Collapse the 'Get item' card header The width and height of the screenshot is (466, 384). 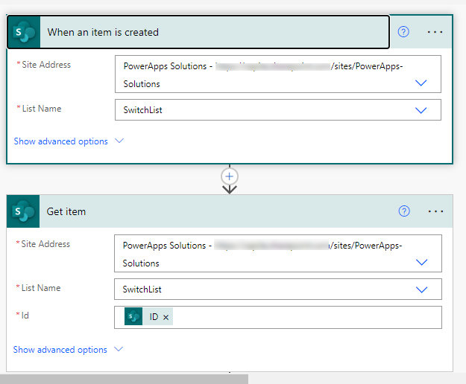pos(230,211)
